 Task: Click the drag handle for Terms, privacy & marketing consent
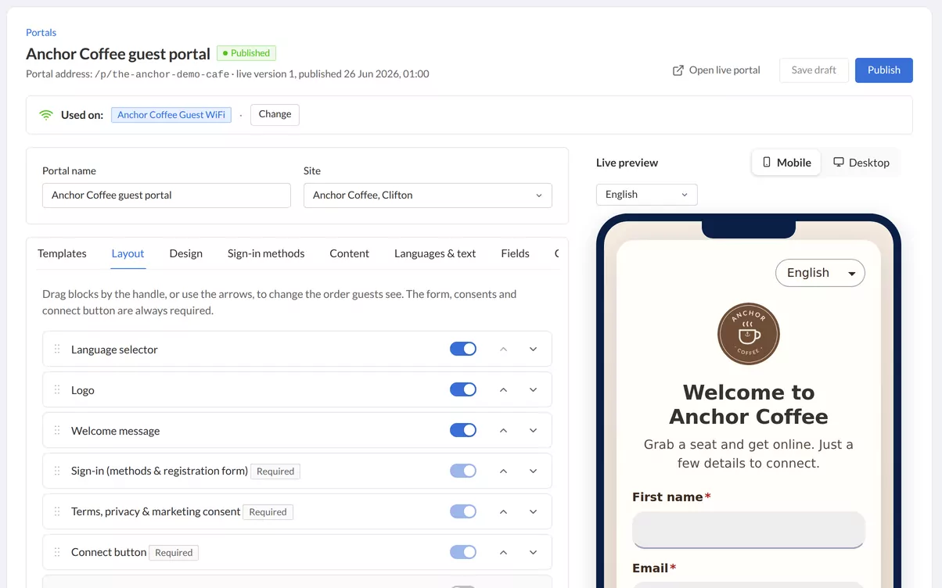tap(57, 511)
